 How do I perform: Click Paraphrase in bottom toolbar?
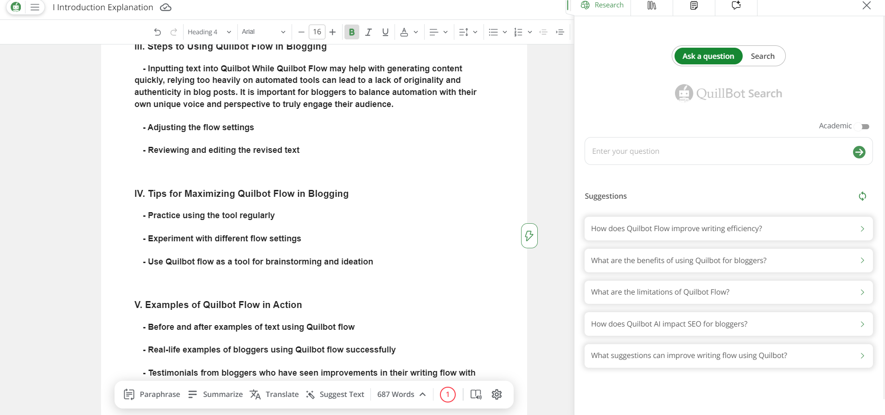click(x=152, y=394)
